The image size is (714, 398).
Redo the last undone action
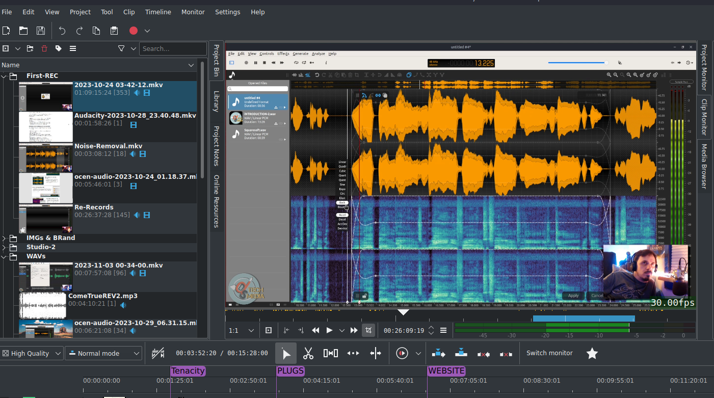79,31
